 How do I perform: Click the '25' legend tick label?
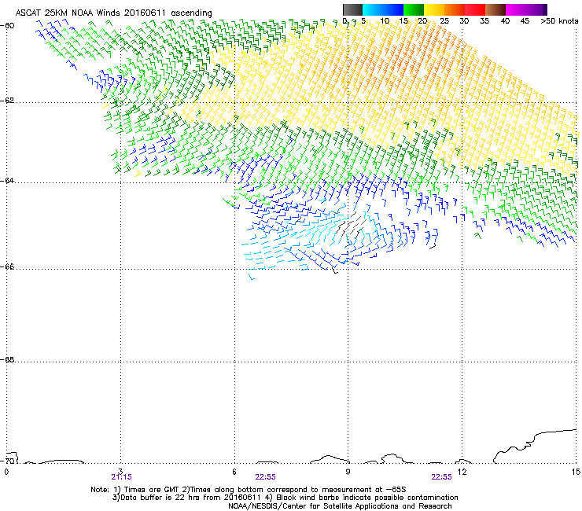pyautogui.click(x=444, y=21)
